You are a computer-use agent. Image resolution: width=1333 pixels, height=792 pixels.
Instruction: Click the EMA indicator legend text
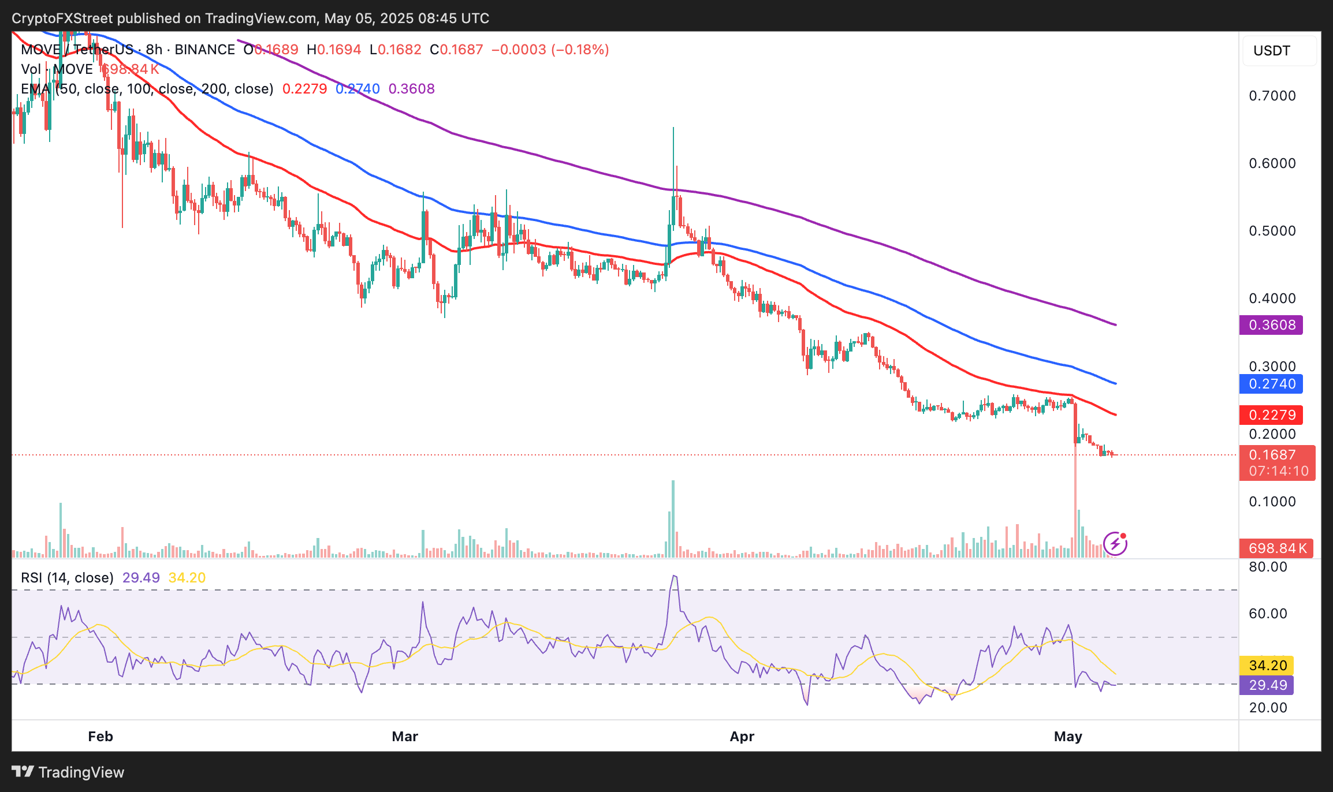147,89
